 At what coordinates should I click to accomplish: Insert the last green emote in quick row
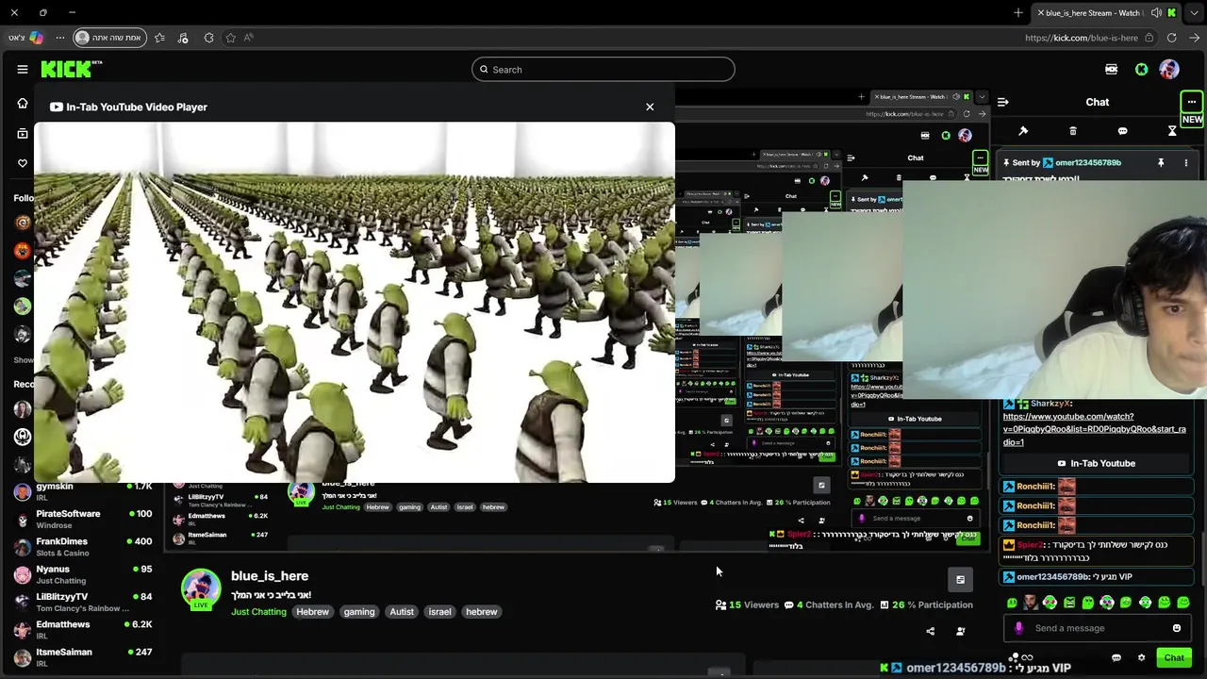(x=1183, y=603)
